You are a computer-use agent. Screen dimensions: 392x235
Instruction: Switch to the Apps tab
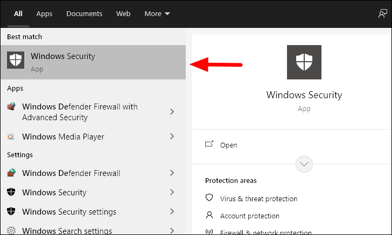click(x=44, y=14)
